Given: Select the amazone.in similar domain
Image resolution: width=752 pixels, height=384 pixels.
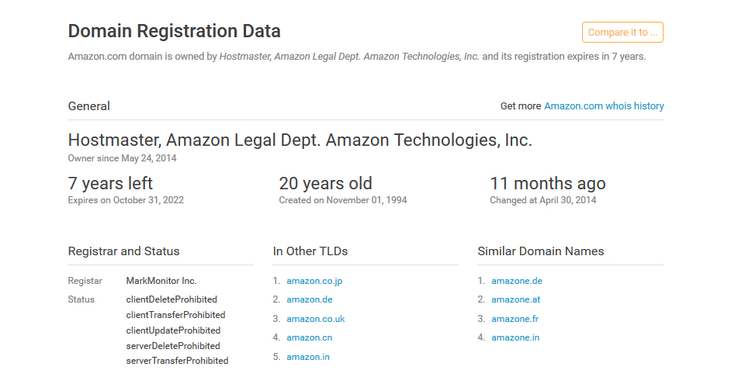Looking at the screenshot, I should tap(515, 337).
